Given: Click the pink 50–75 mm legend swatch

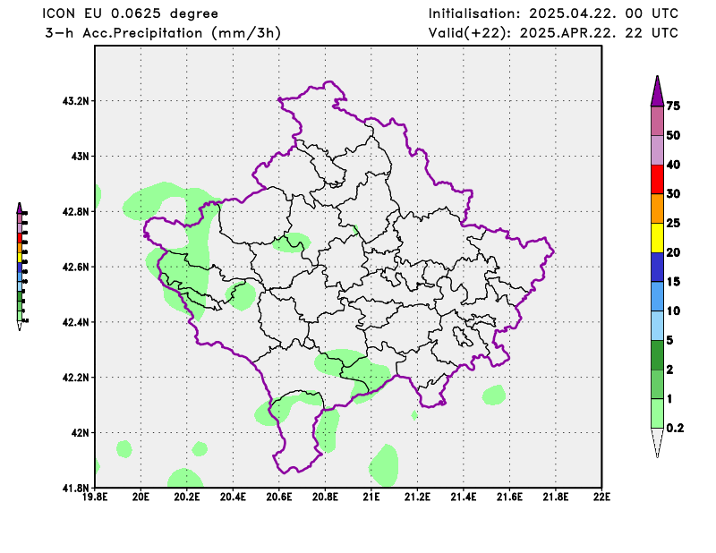Looking at the screenshot, I should [x=657, y=121].
